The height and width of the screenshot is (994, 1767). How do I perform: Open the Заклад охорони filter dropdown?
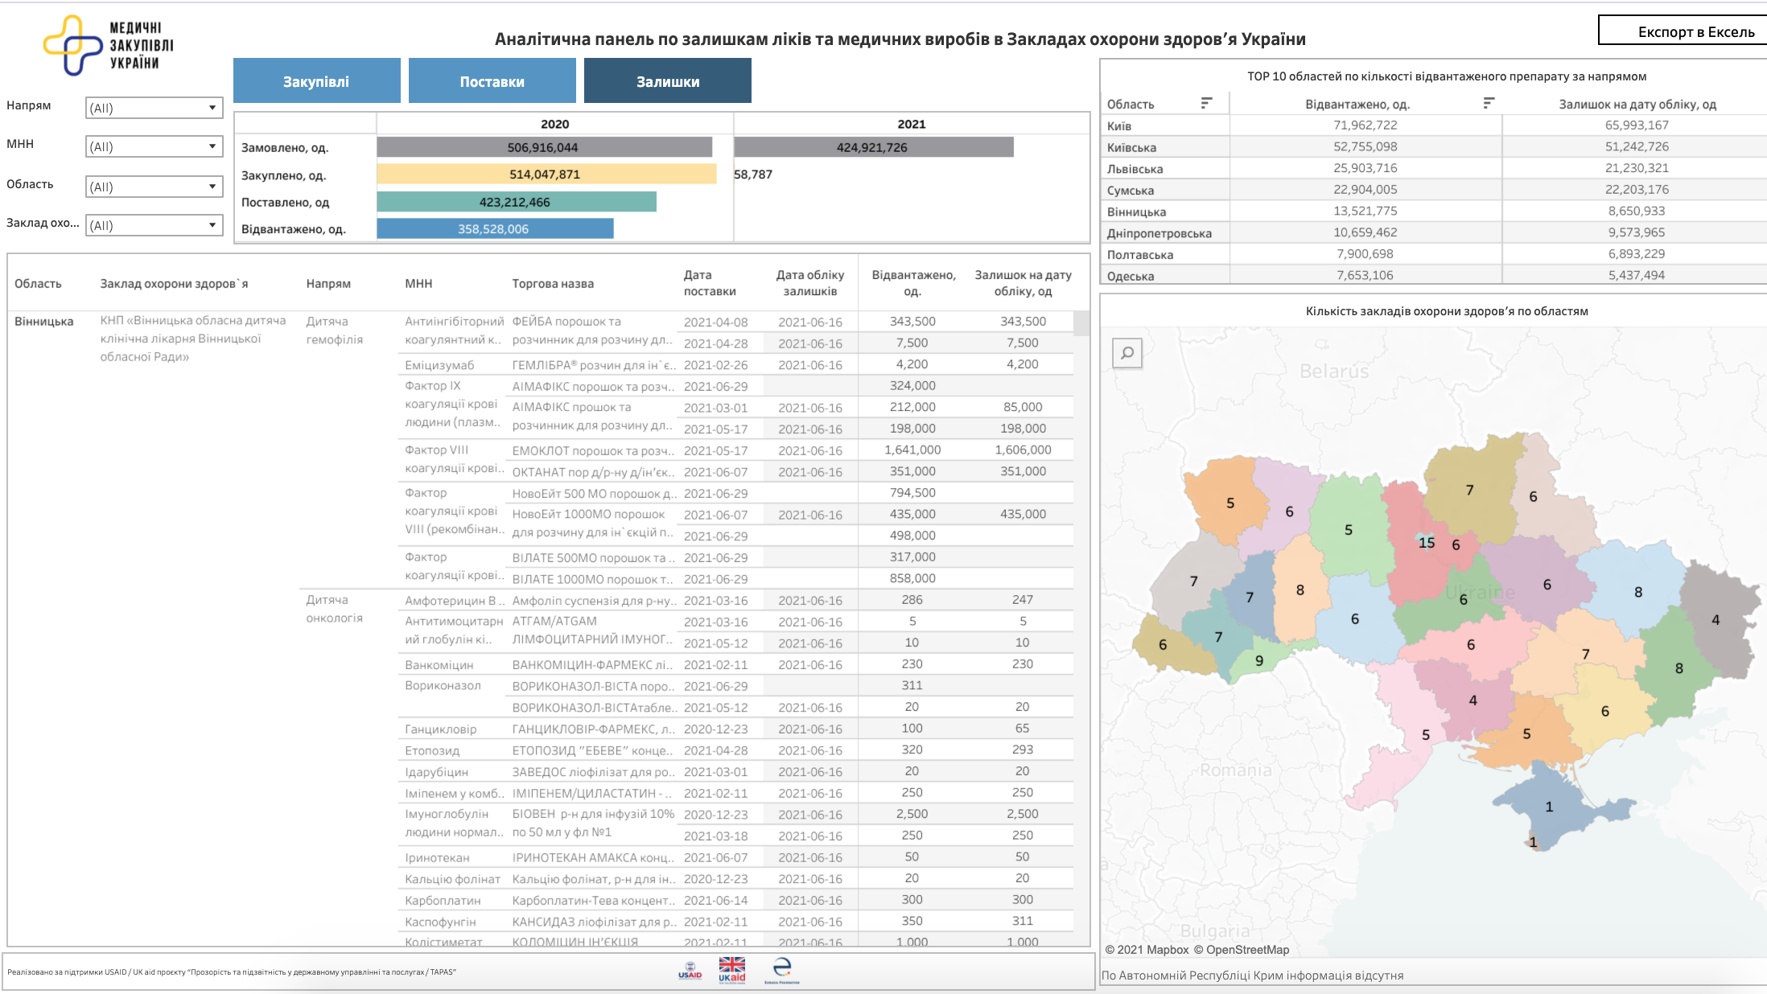[x=154, y=225]
